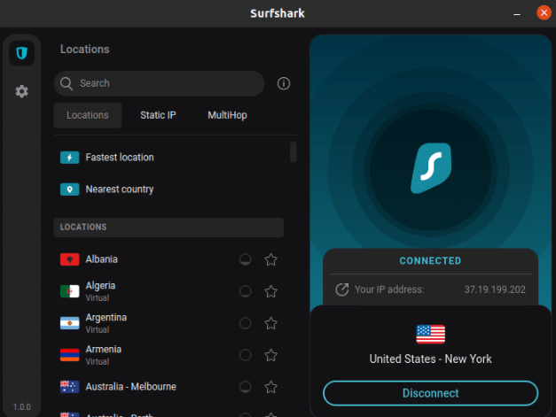The width and height of the screenshot is (556, 417).
Task: Click the info icon beside search
Action: coord(283,83)
